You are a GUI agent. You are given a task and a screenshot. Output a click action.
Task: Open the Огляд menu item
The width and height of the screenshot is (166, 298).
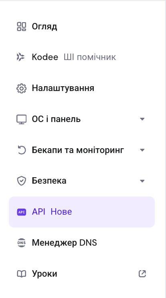click(x=82, y=27)
